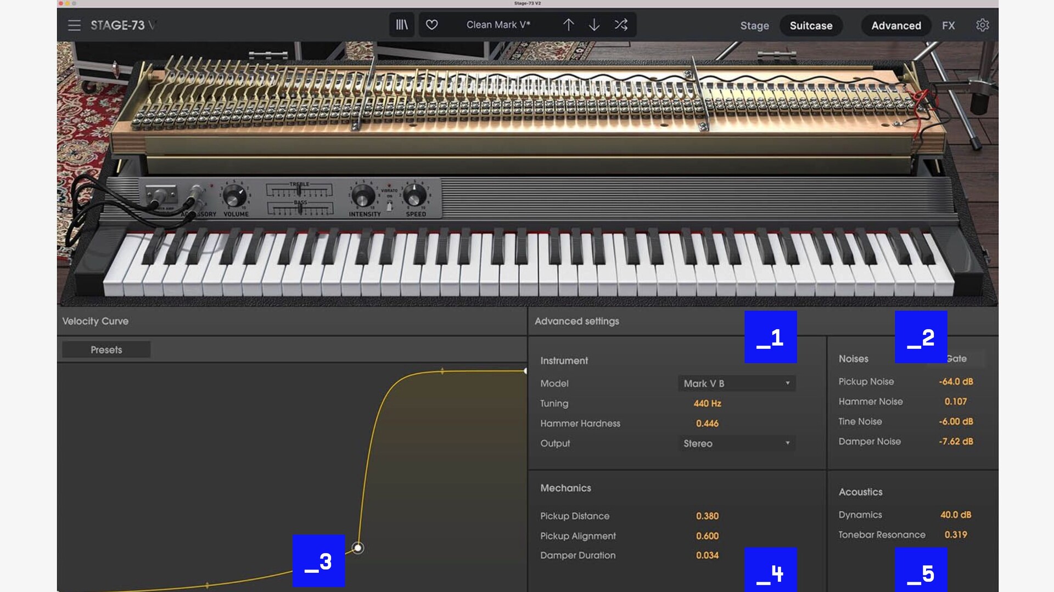Viewport: 1054px width, 592px height.
Task: Click the Speed knob on the amp panel
Action: tap(415, 195)
